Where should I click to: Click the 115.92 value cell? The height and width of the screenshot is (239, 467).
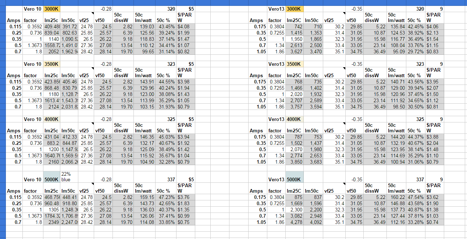(145, 156)
